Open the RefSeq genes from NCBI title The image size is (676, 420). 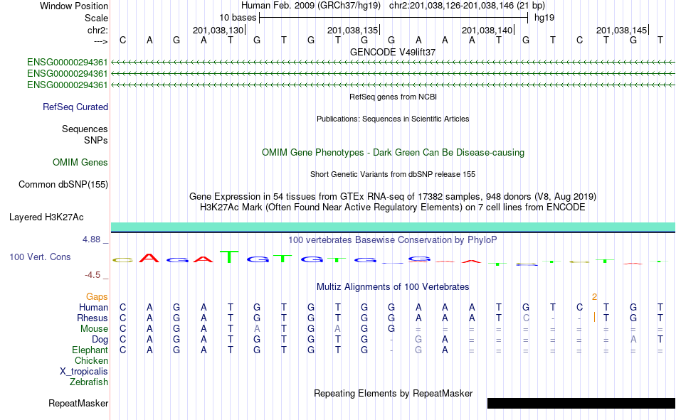pyautogui.click(x=393, y=97)
